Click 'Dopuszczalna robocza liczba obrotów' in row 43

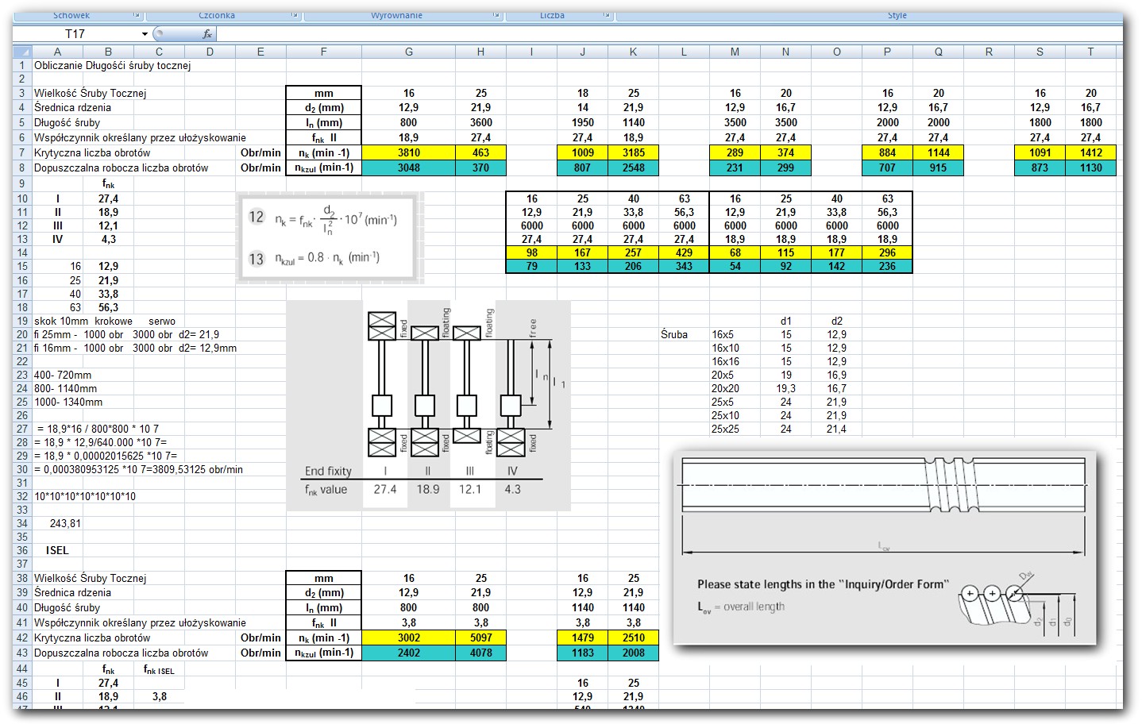point(121,653)
